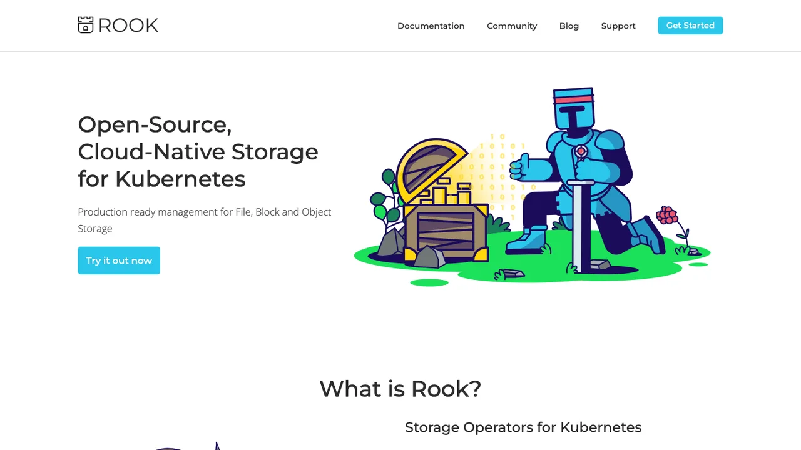Screen dimensions: 801x450
Task: Open the Blog link in navigation
Action: [569, 26]
